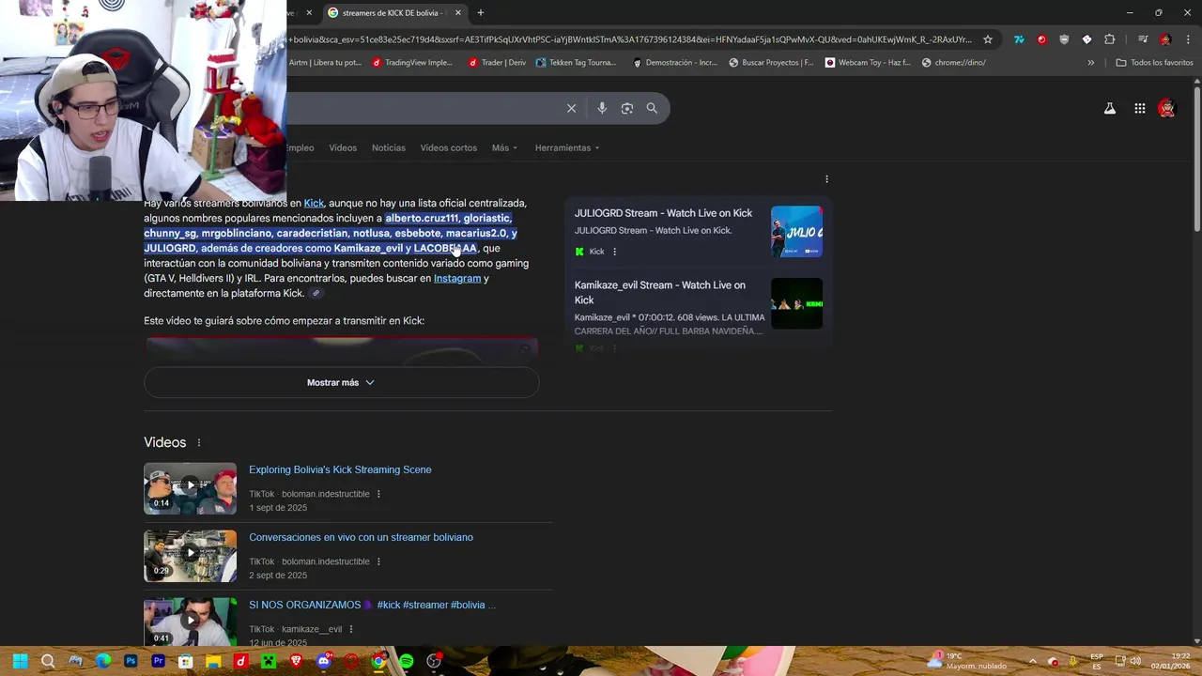
Task: Expand AI overview with Mostrar más
Action: click(341, 382)
